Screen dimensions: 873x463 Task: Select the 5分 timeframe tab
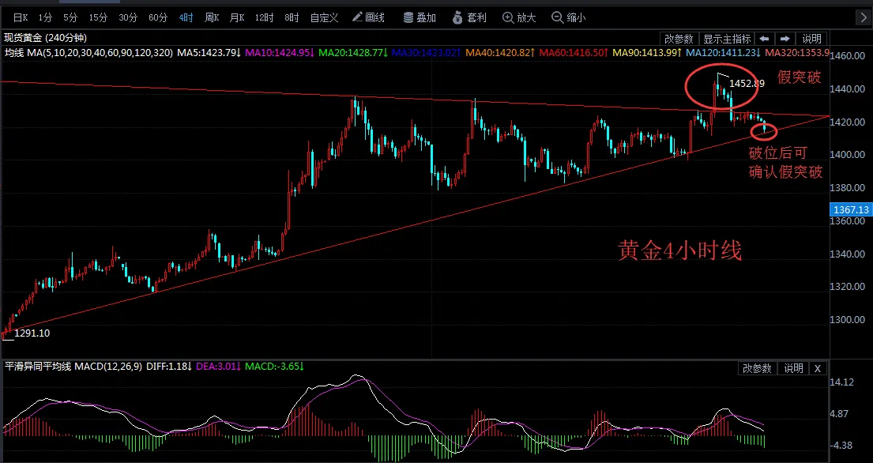(70, 18)
